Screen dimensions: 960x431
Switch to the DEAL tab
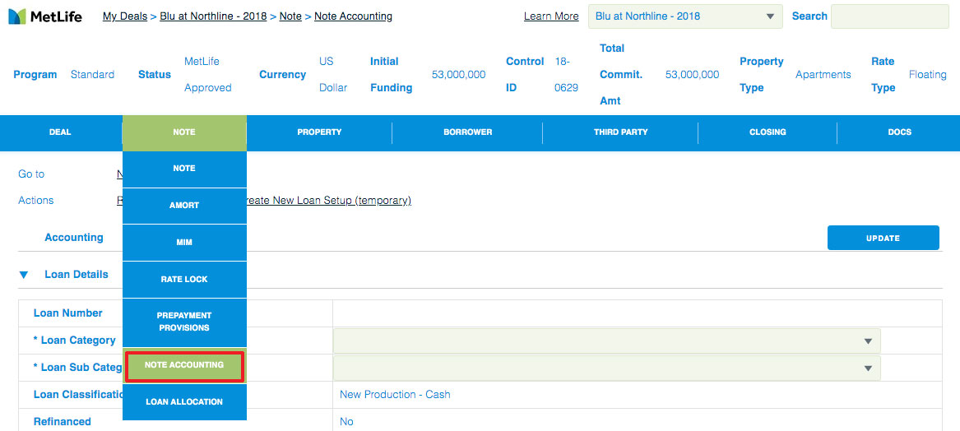tap(60, 132)
